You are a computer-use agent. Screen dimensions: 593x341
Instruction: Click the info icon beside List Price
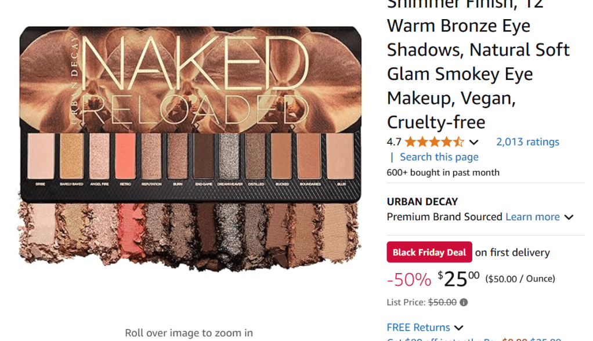(464, 303)
